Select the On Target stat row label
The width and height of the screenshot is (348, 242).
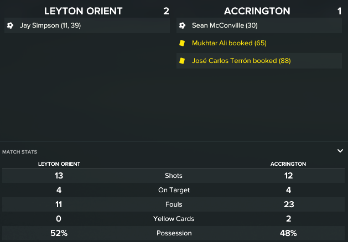click(174, 190)
